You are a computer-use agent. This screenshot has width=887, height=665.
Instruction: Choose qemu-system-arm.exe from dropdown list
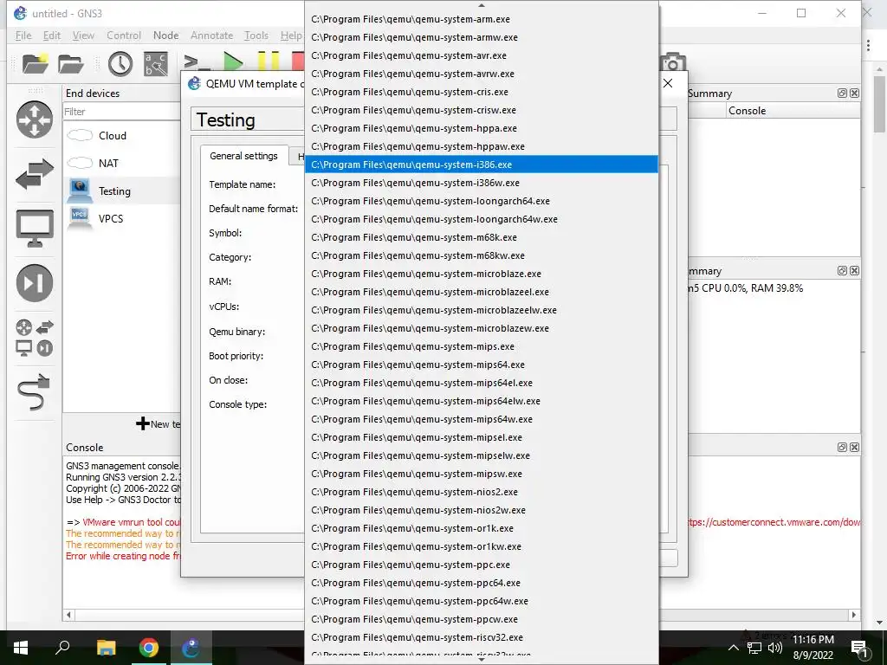coord(482,19)
